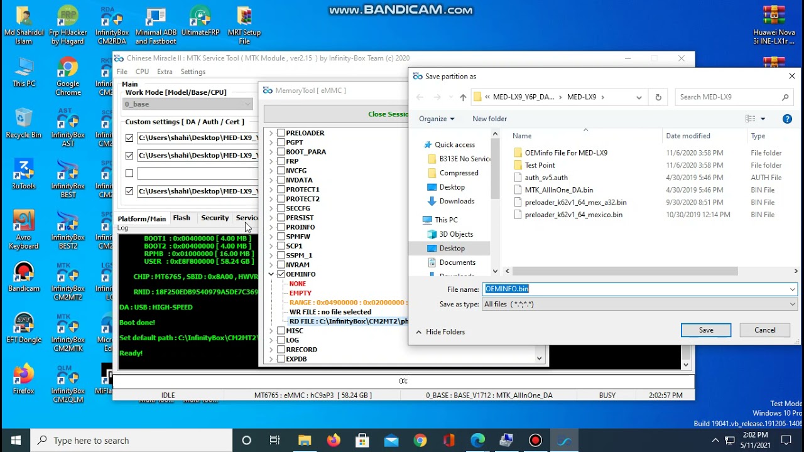Screen dimensions: 804x452
Task: Open InfinityBox BEST desktop shortcut
Action: 68,179
